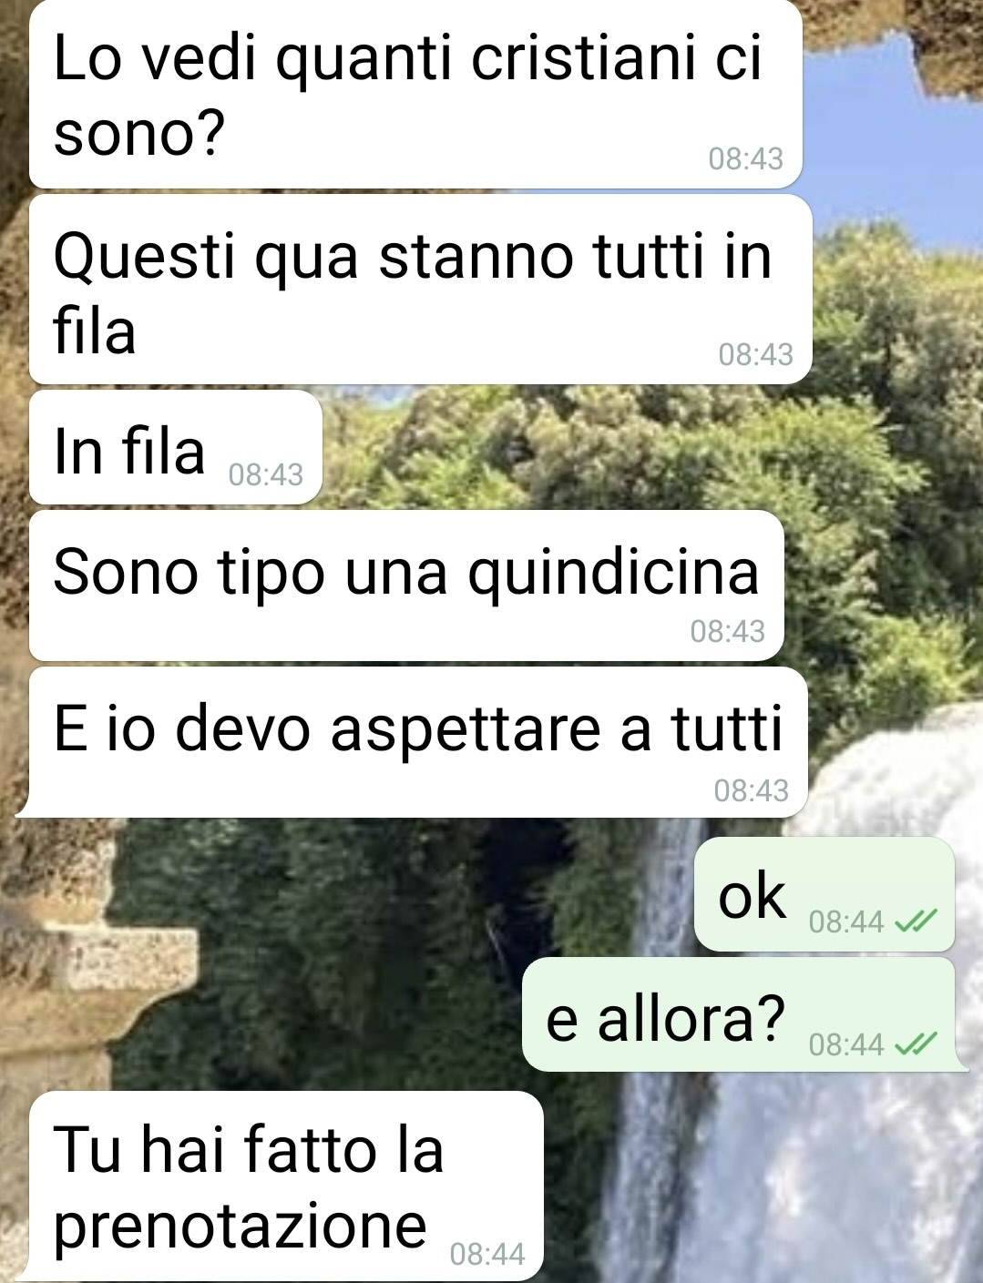Select the sent 'ok' message bubble
The height and width of the screenshot is (1283, 983).
coord(824,894)
